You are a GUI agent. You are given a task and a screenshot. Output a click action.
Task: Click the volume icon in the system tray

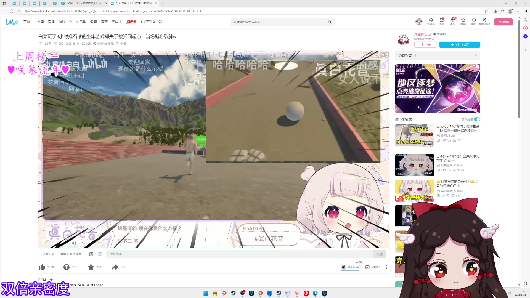(510, 293)
